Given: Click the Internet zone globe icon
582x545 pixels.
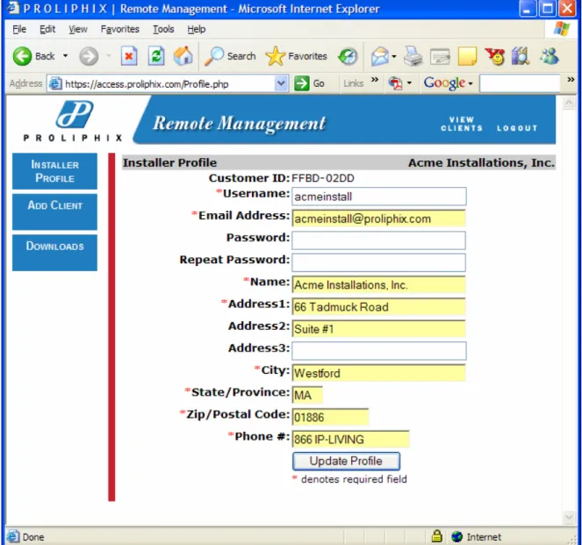Looking at the screenshot, I should [457, 536].
